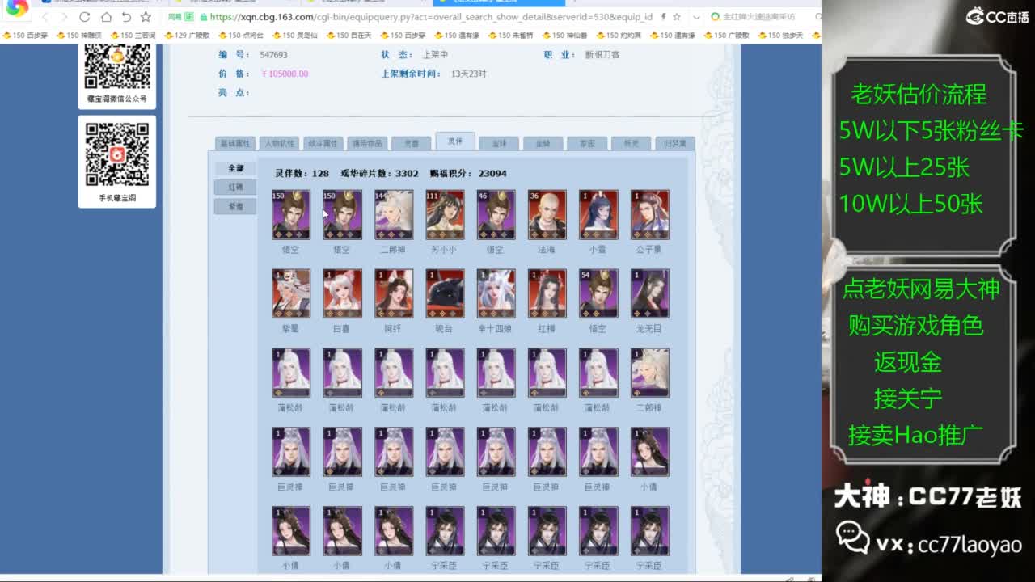
Task: Click the 藏宝阁微信公众号 QR code
Action: [117, 66]
